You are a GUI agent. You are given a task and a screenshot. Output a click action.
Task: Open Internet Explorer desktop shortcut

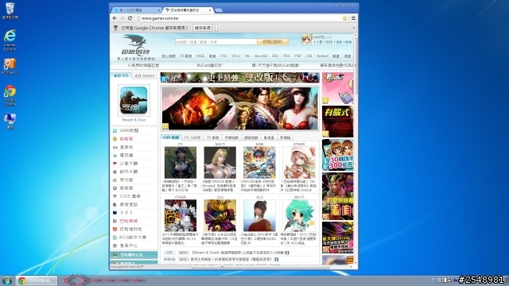[10, 40]
